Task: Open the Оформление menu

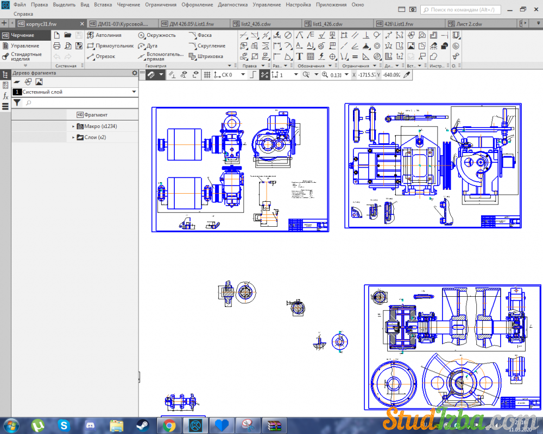Action: (x=197, y=4)
